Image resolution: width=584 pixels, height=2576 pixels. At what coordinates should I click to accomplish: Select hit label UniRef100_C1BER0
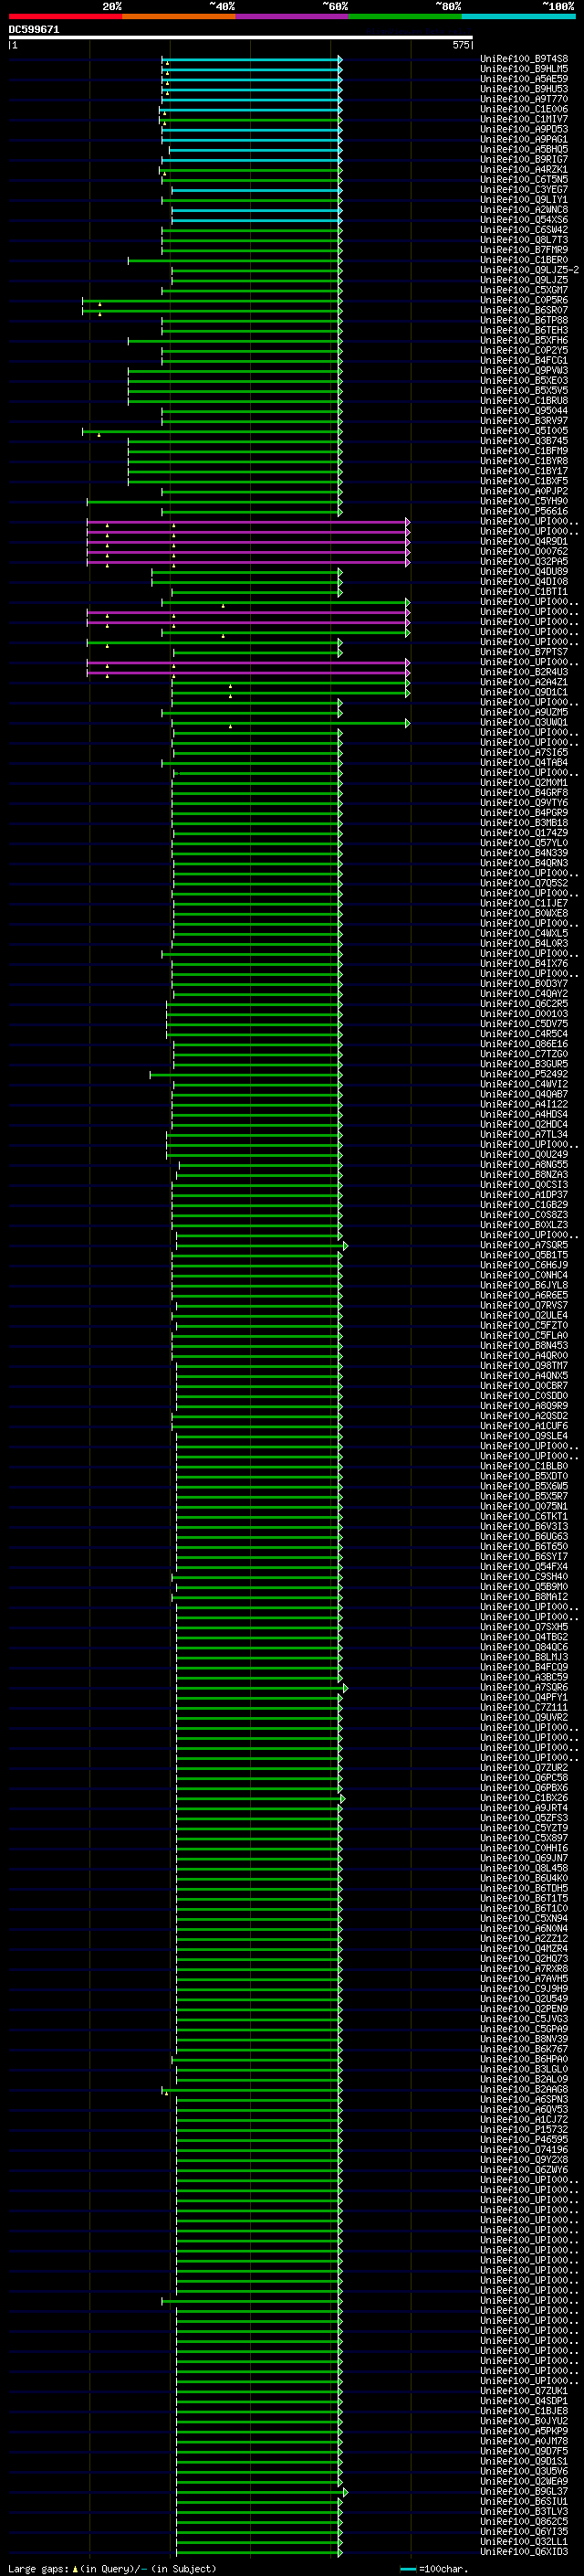tap(524, 260)
